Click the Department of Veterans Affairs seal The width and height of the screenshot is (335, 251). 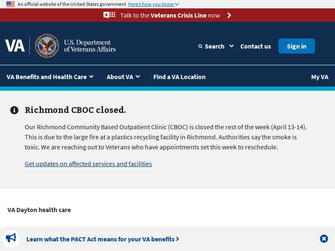click(x=47, y=46)
